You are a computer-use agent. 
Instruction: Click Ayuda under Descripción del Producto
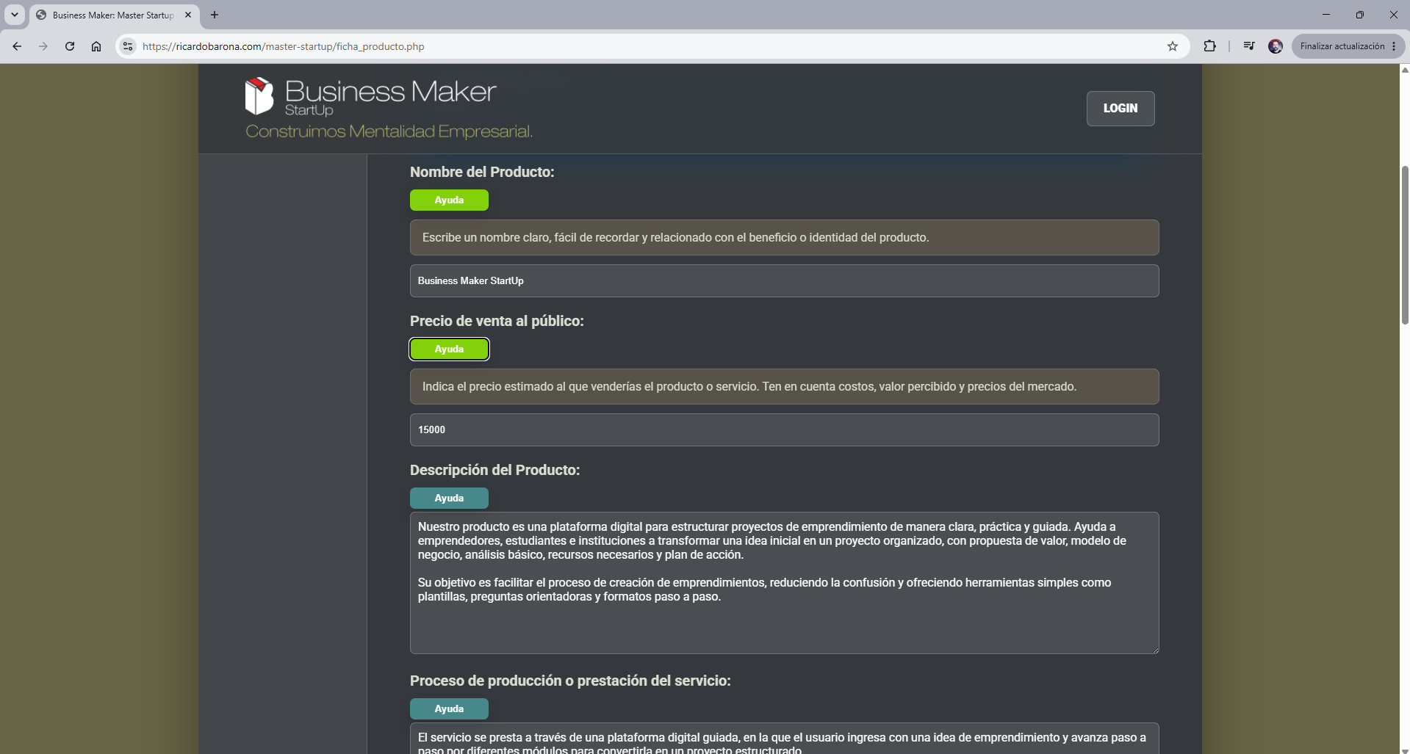pos(449,498)
